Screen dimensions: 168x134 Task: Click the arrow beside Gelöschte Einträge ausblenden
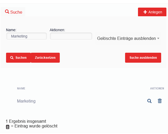click(158, 39)
